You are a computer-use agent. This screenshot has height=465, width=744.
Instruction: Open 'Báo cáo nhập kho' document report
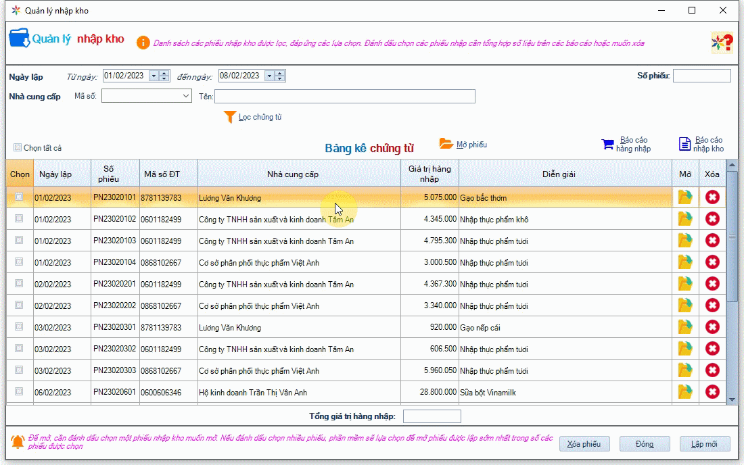click(x=685, y=144)
